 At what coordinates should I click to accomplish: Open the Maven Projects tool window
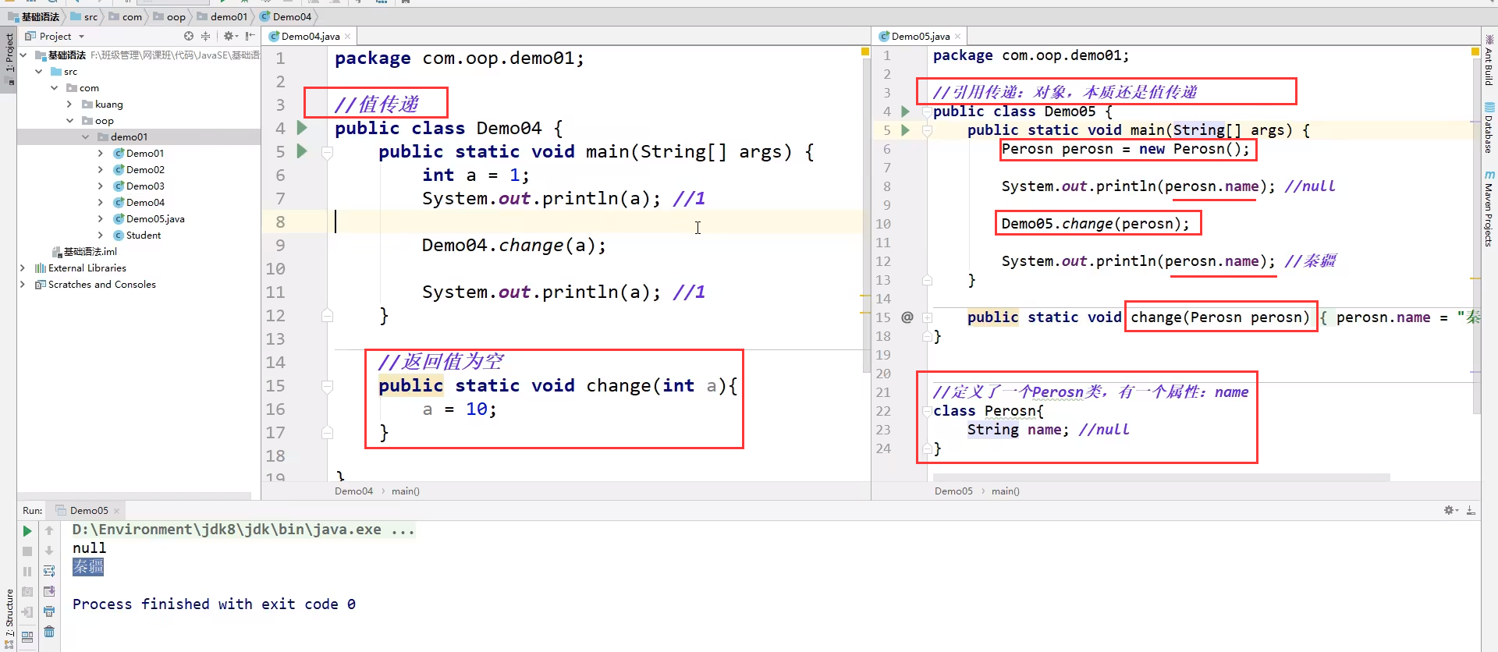(x=1489, y=209)
